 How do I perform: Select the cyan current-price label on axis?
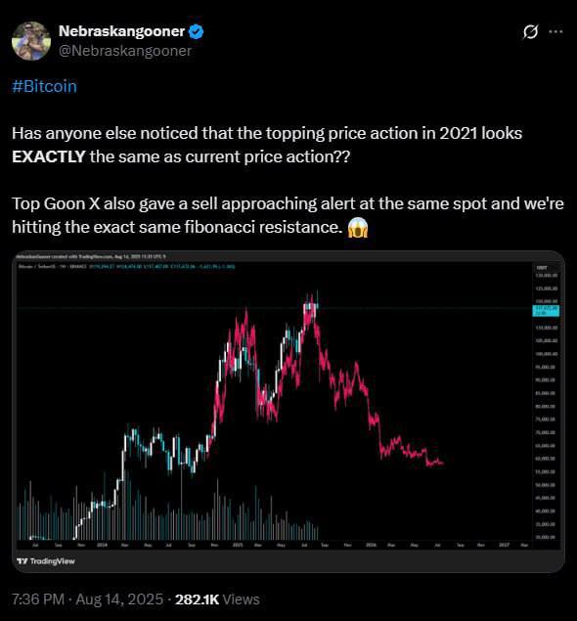click(546, 311)
